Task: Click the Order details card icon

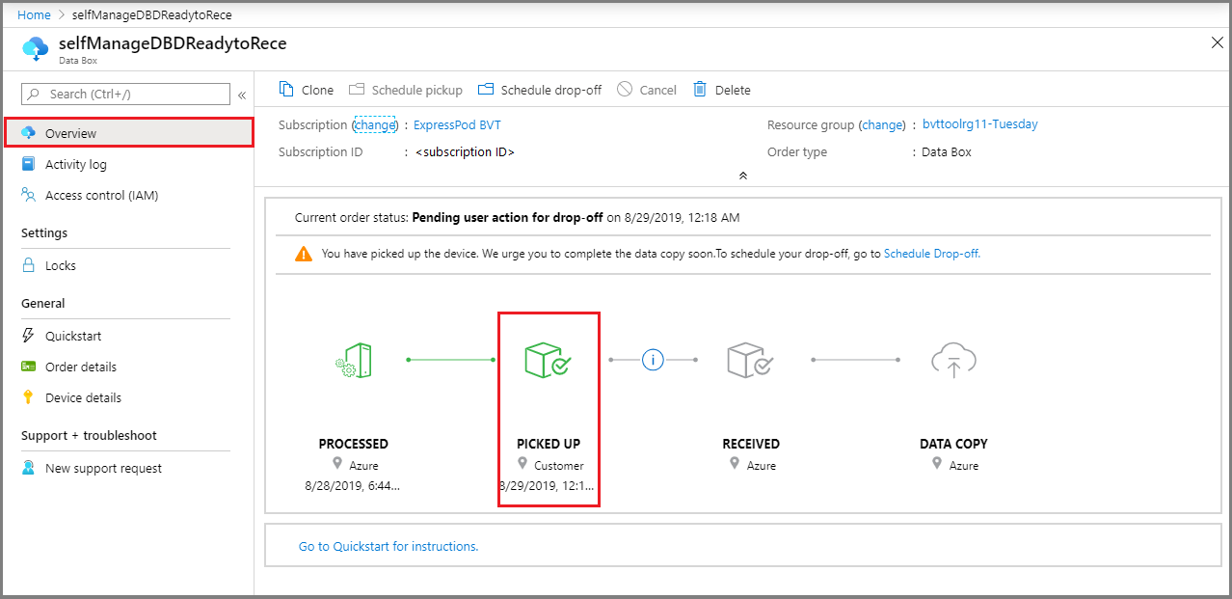Action: click(x=28, y=367)
